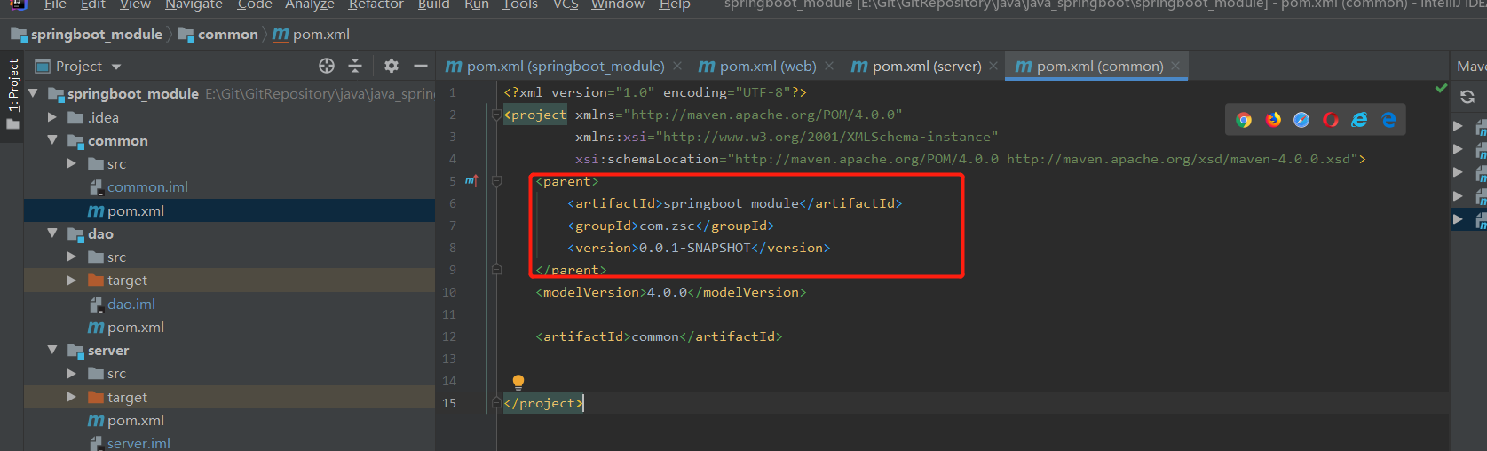This screenshot has width=1487, height=451.
Task: Select pom.xml under dao module
Action: (x=136, y=327)
